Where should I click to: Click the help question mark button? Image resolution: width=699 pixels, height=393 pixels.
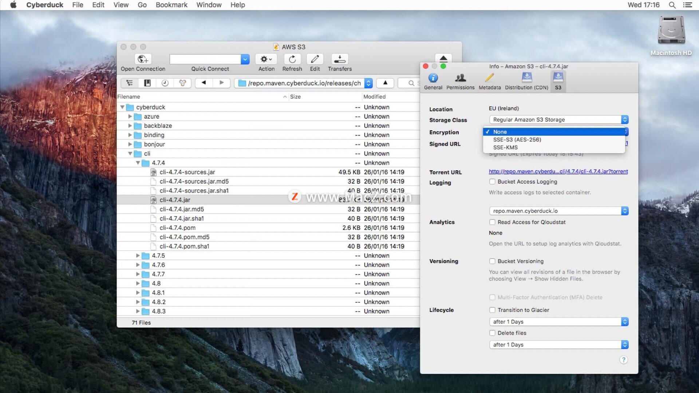click(623, 360)
